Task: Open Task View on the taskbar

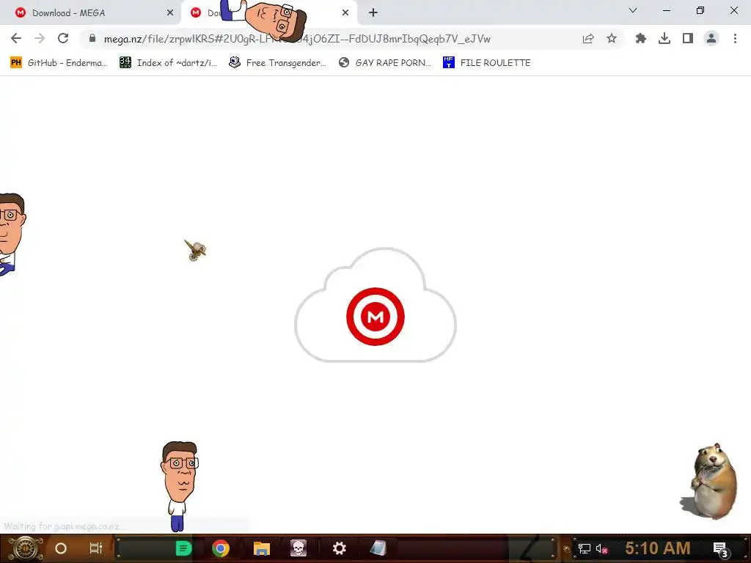Action: tap(96, 548)
